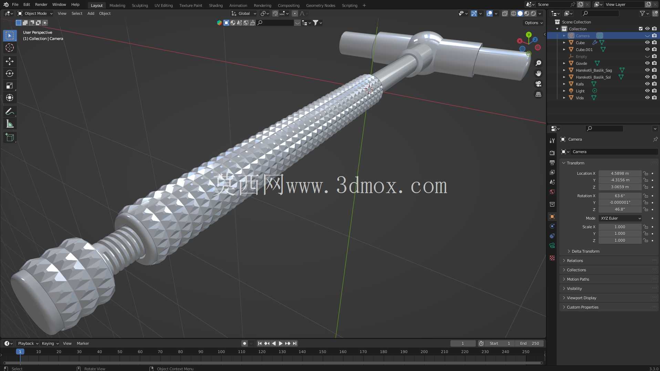The height and width of the screenshot is (371, 660).
Task: Click the Location X value field
Action: [620, 173]
